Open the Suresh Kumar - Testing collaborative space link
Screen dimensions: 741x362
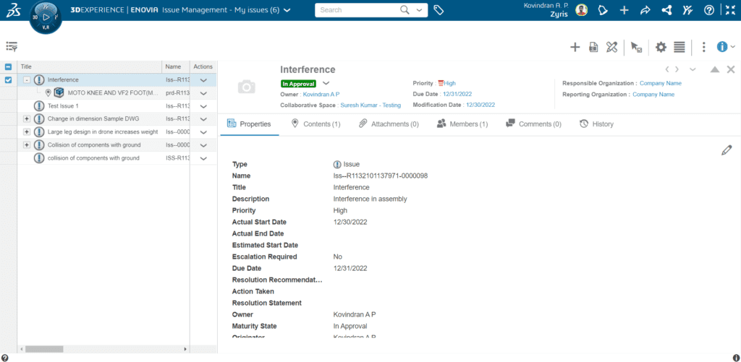pyautogui.click(x=370, y=105)
